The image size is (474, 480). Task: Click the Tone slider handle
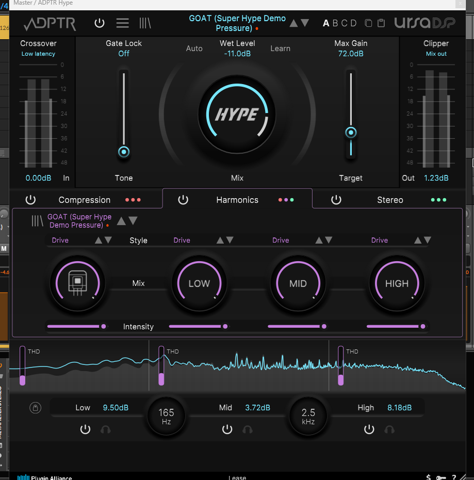pyautogui.click(x=124, y=152)
